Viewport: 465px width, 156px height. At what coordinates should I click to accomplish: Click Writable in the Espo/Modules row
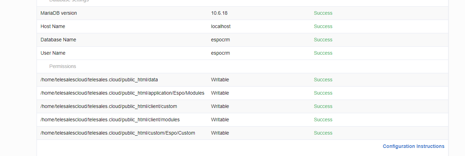coord(220,93)
